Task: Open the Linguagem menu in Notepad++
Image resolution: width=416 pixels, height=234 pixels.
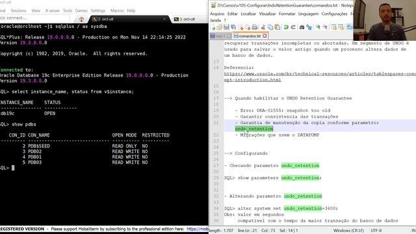Action: click(308, 14)
